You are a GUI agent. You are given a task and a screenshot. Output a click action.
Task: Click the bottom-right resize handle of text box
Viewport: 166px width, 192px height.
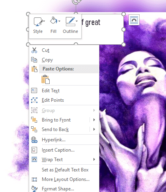click(x=123, y=45)
